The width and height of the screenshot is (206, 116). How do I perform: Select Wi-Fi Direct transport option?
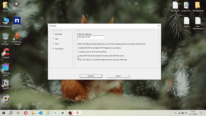point(53,49)
